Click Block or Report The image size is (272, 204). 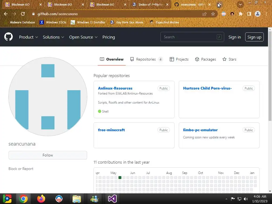pos(21,169)
